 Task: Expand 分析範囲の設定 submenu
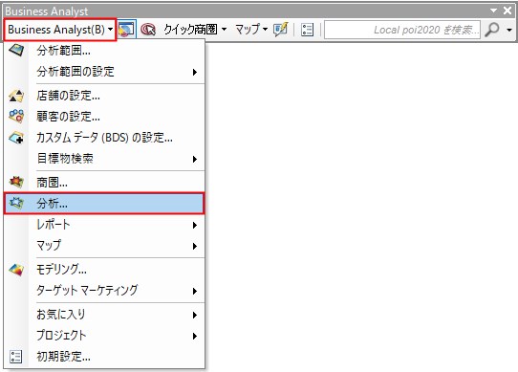click(104, 72)
